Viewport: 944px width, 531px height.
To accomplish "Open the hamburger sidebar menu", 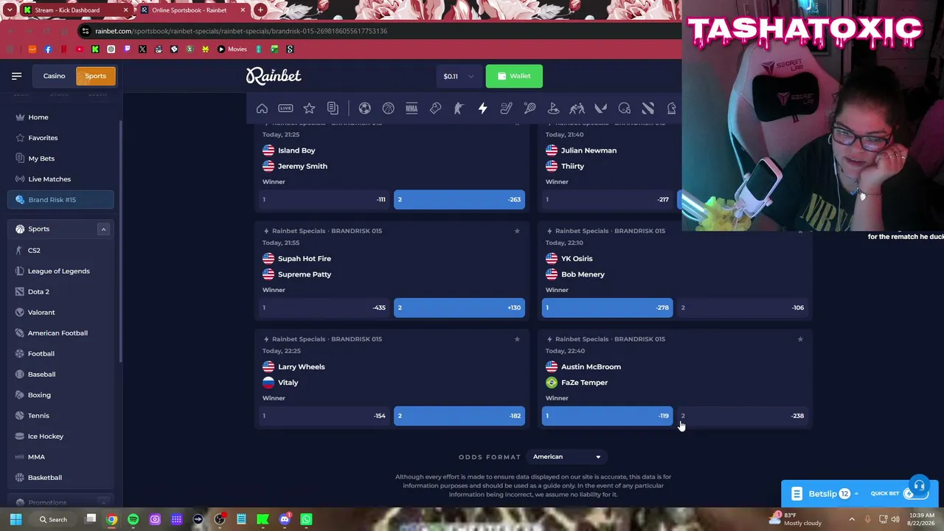I will [x=16, y=76].
